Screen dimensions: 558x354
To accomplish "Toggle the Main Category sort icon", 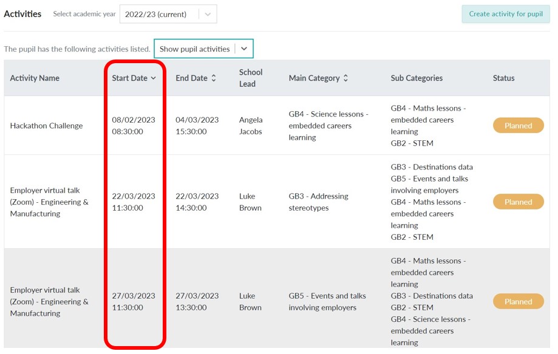I will tap(345, 78).
